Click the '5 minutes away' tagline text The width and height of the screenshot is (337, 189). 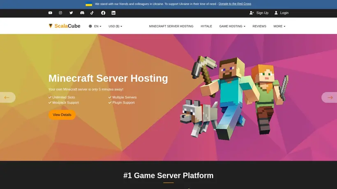pyautogui.click(x=86, y=89)
